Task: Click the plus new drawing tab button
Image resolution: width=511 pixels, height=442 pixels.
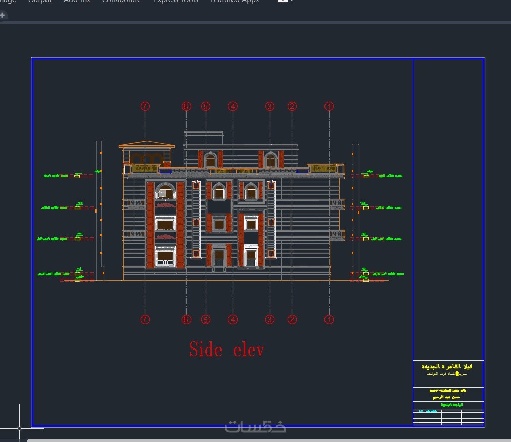Action: pyautogui.click(x=3, y=15)
